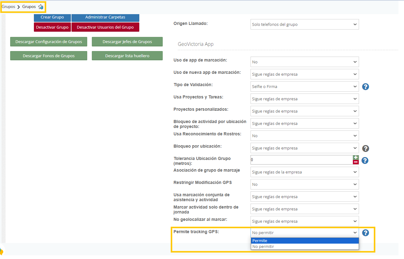Open the Restringir Modificación GPS dropdown
The height and width of the screenshot is (259, 404).
[304, 184]
